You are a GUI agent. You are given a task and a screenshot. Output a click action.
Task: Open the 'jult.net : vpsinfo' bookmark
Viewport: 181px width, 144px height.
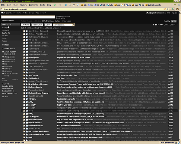pos(153,5)
